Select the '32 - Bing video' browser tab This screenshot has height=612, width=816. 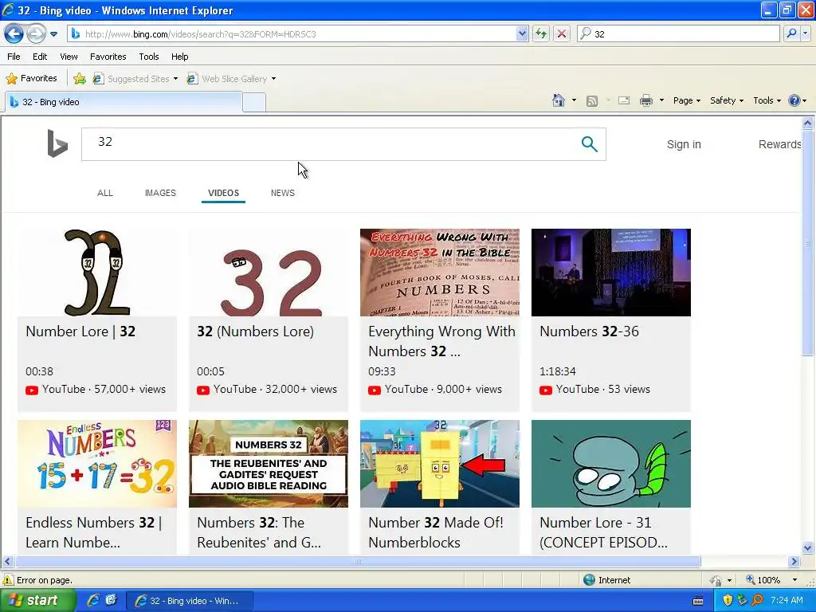point(124,102)
